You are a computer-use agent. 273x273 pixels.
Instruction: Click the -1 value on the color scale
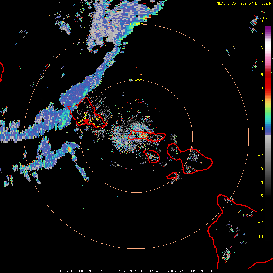[261, 142]
